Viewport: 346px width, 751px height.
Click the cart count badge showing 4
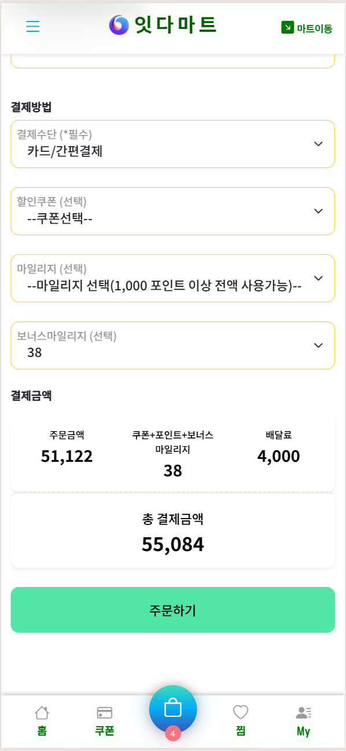click(173, 733)
